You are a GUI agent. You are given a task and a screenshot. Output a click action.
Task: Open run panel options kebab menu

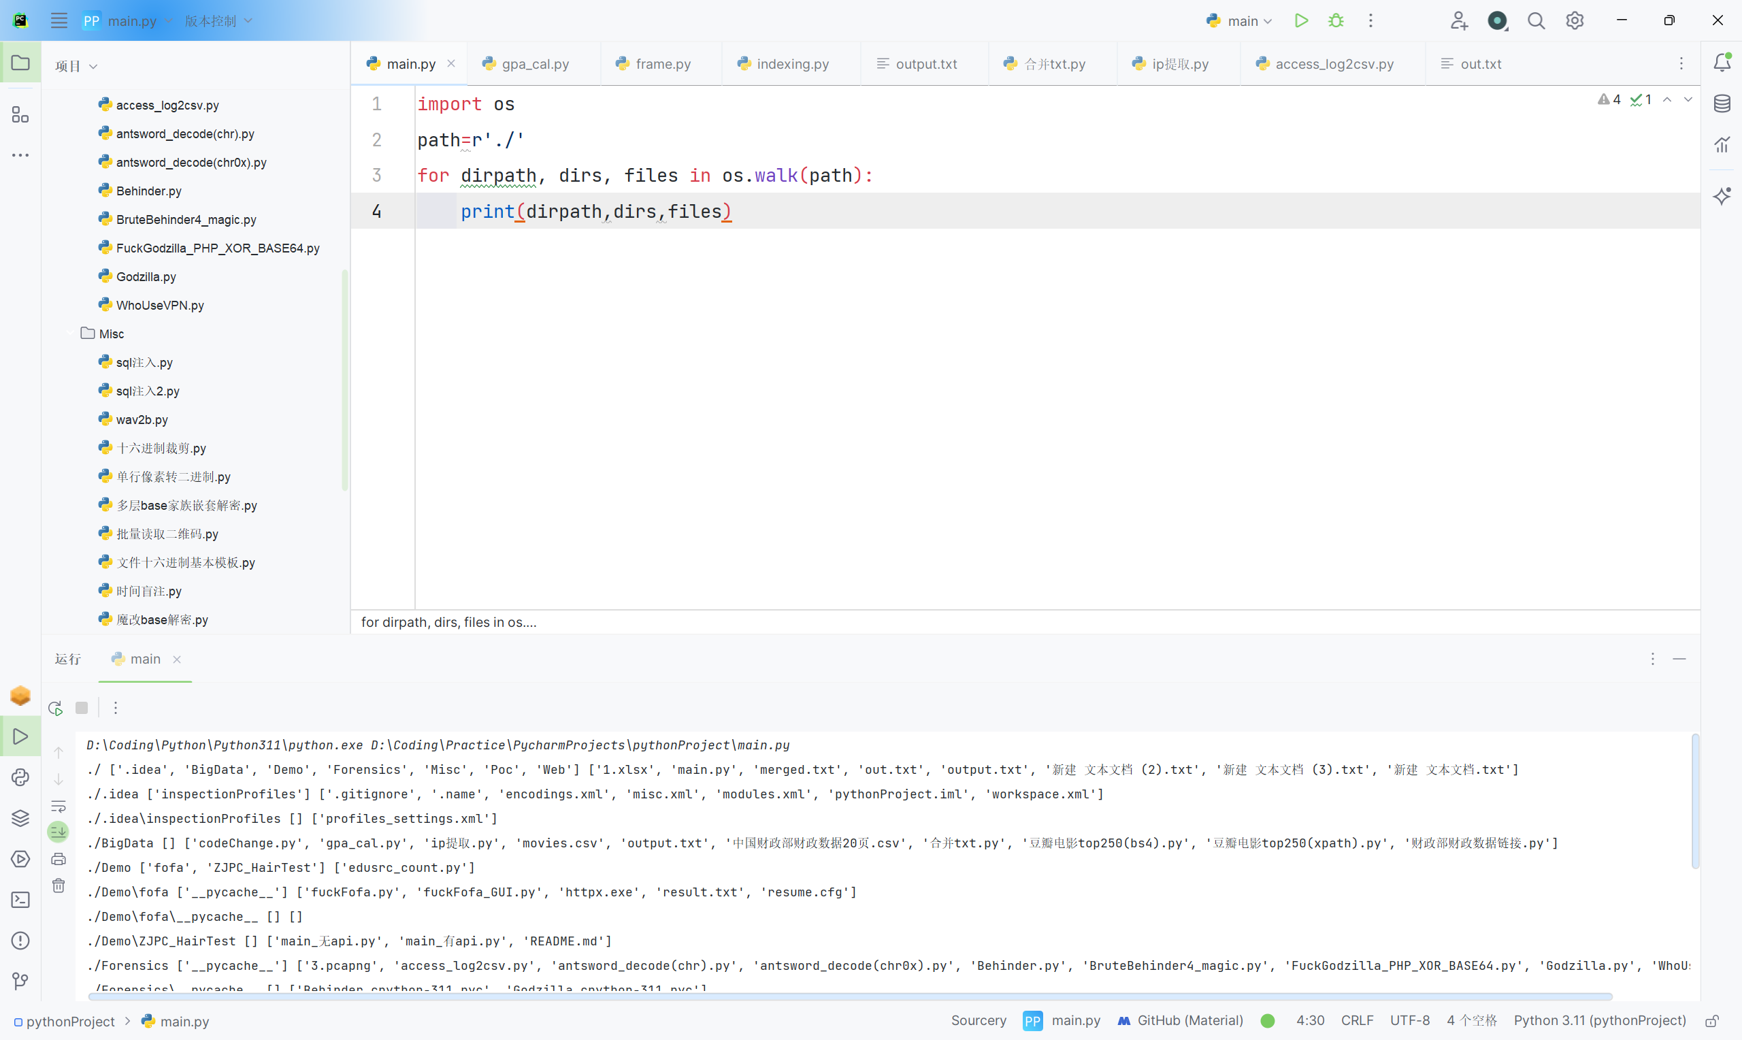click(x=1652, y=659)
